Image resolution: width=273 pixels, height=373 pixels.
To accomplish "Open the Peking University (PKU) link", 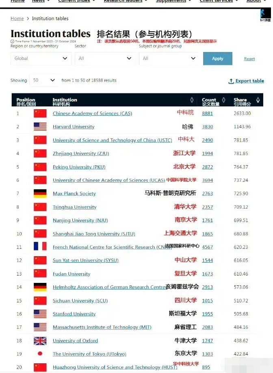I will tap(79, 167).
